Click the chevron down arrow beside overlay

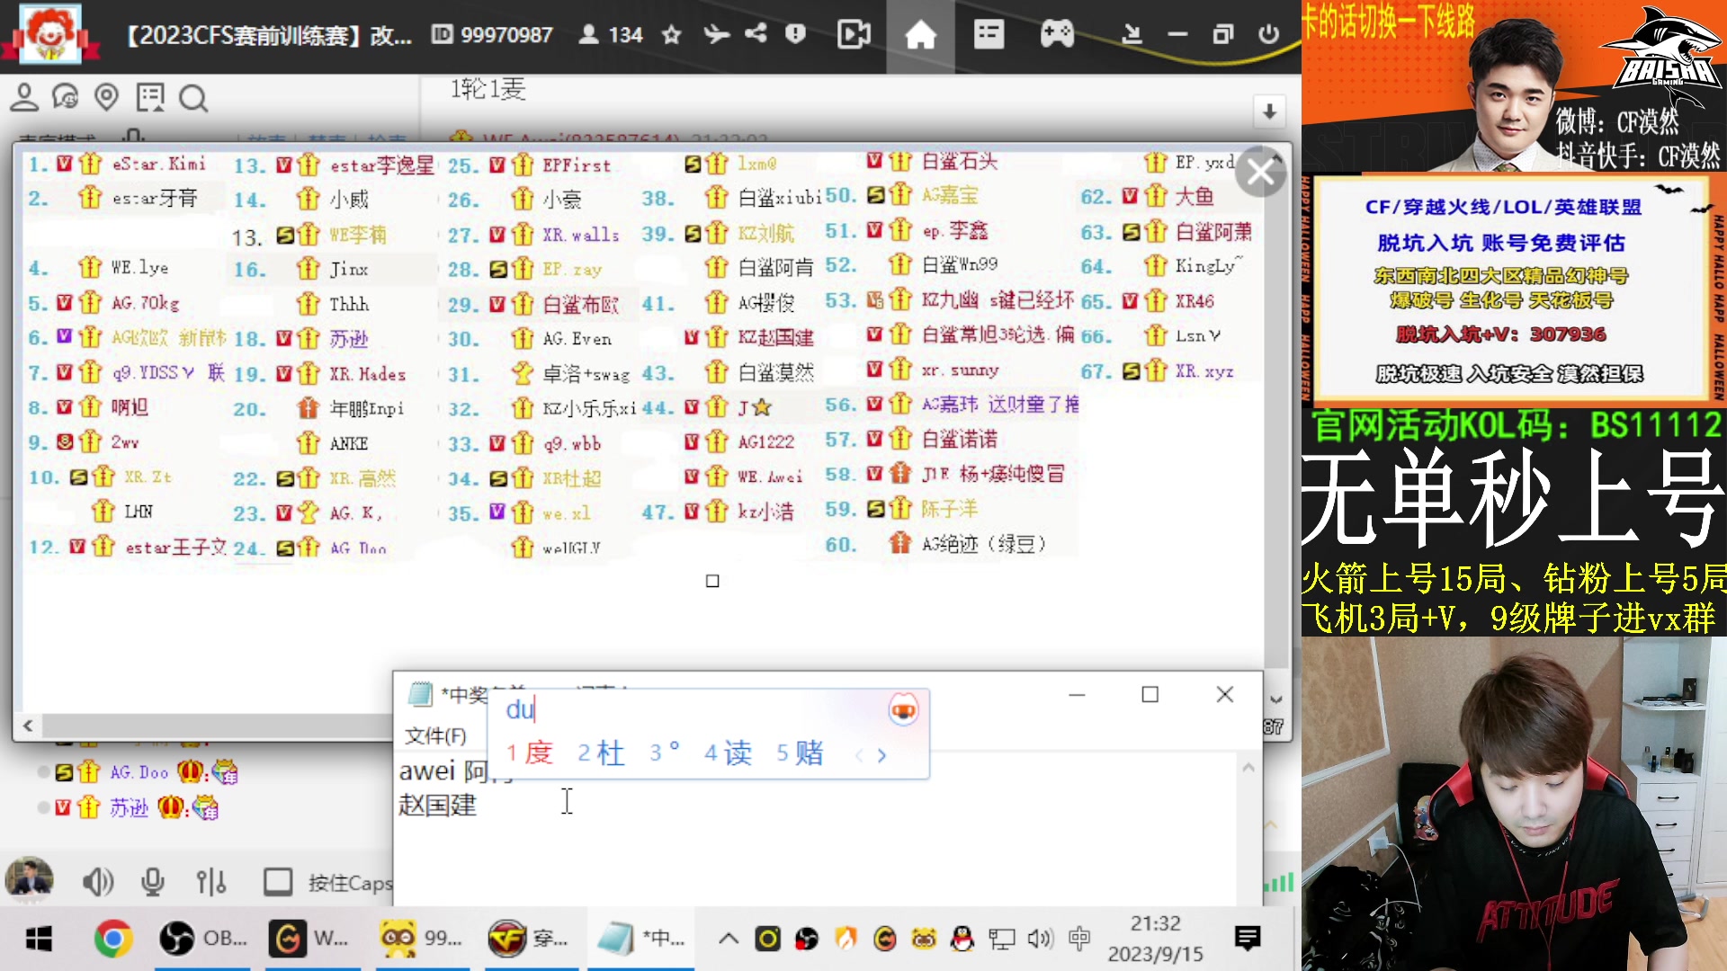[1275, 699]
